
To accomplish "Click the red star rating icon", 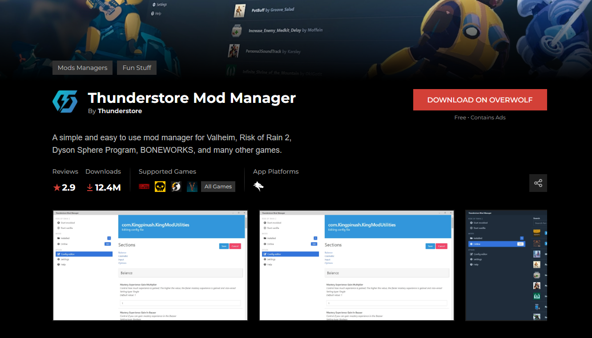I will 56,187.
